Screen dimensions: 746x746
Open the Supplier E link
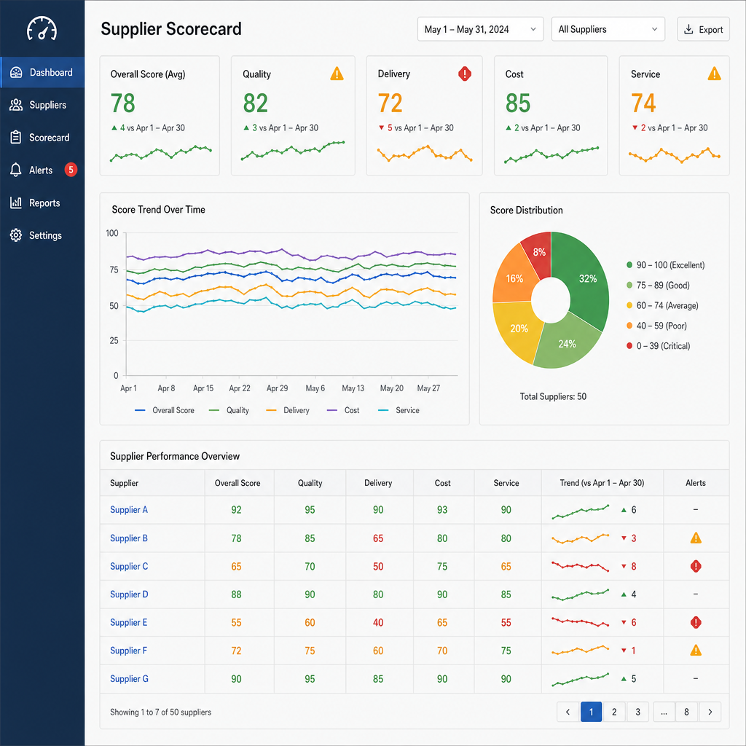point(128,622)
